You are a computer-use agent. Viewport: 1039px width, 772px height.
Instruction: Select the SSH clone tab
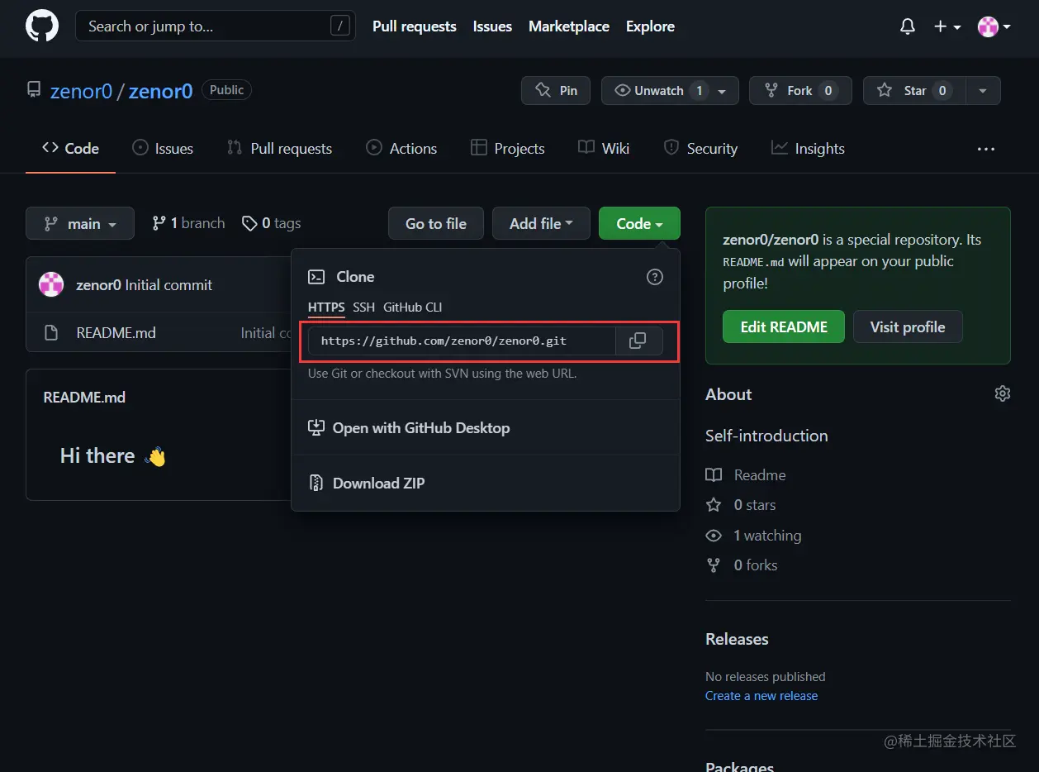click(363, 307)
